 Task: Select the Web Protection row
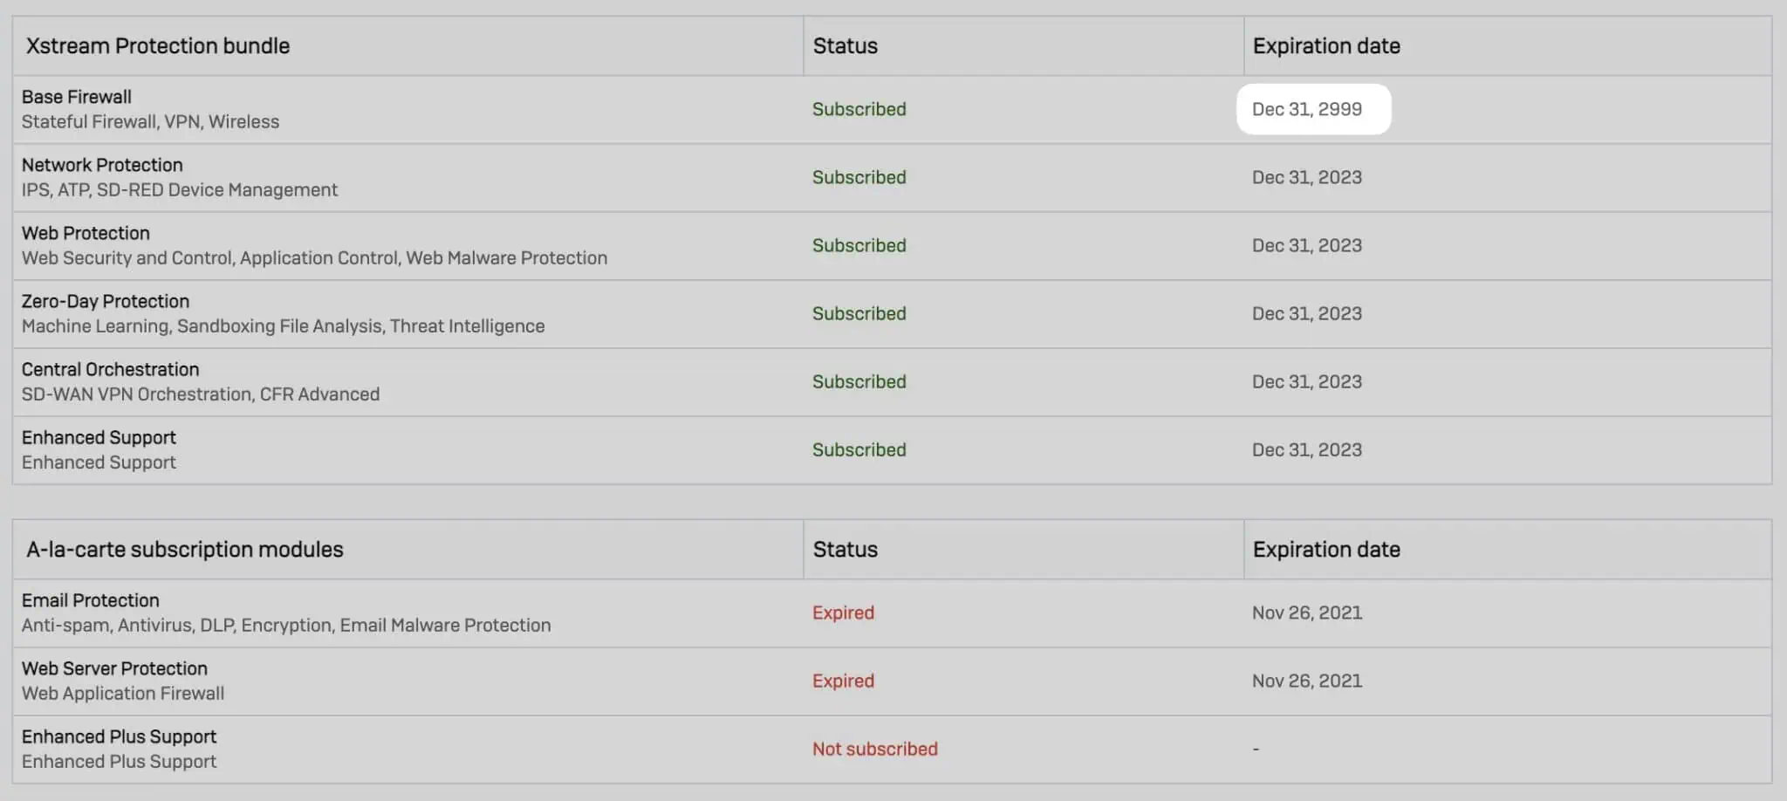[x=349, y=245]
